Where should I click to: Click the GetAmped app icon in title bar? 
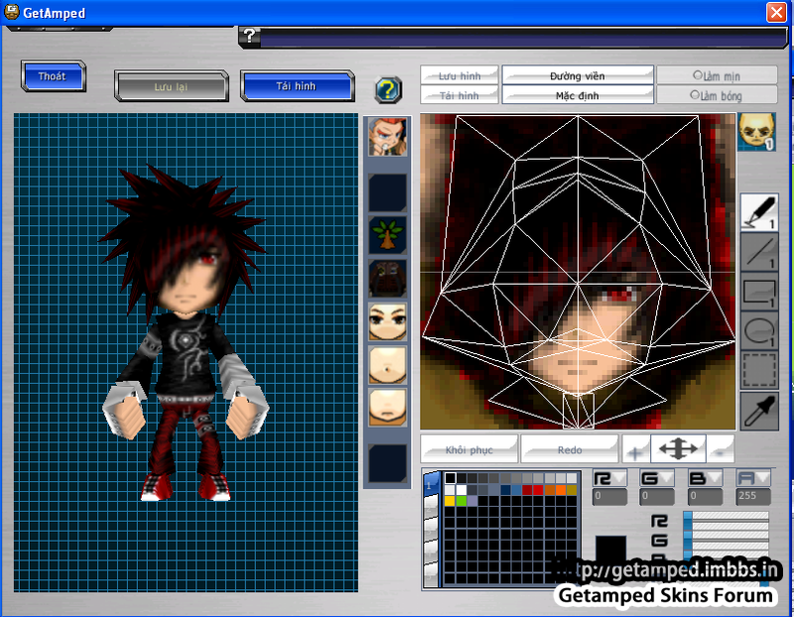(11, 12)
